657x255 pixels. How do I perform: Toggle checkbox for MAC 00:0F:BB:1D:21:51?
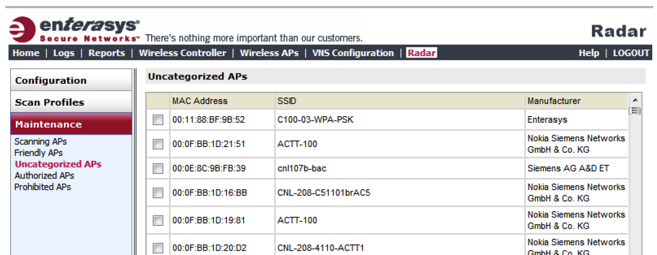[x=158, y=144]
